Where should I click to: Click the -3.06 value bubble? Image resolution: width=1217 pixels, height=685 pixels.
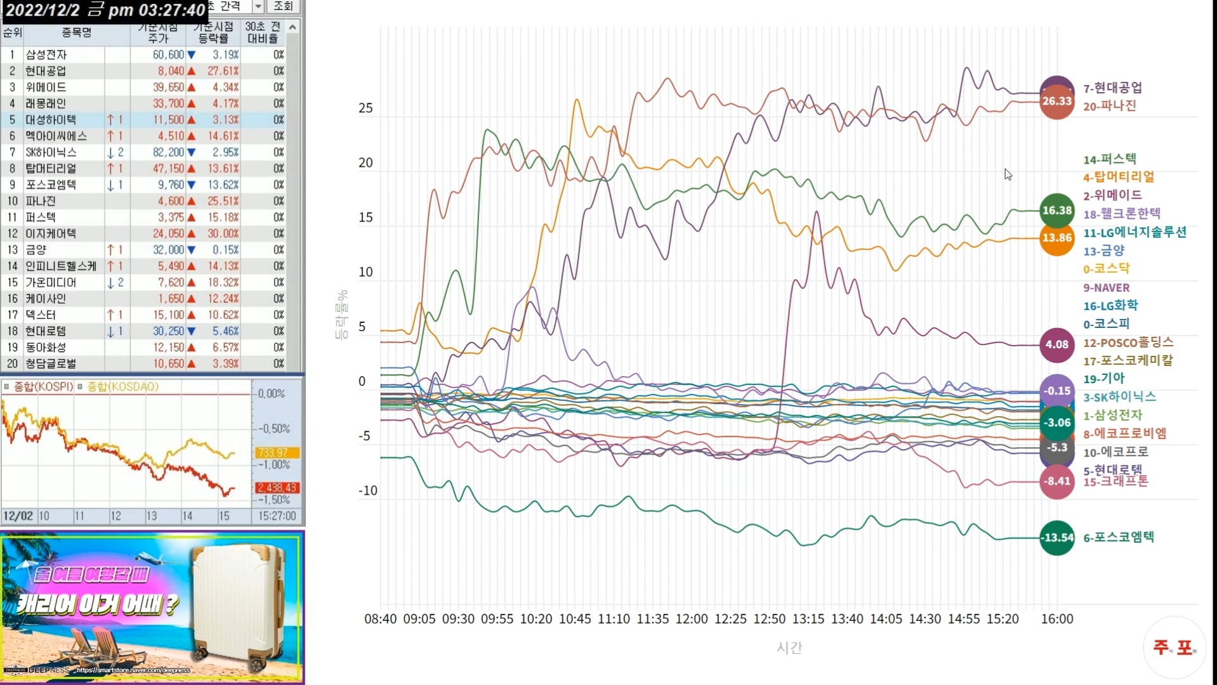pyautogui.click(x=1057, y=422)
